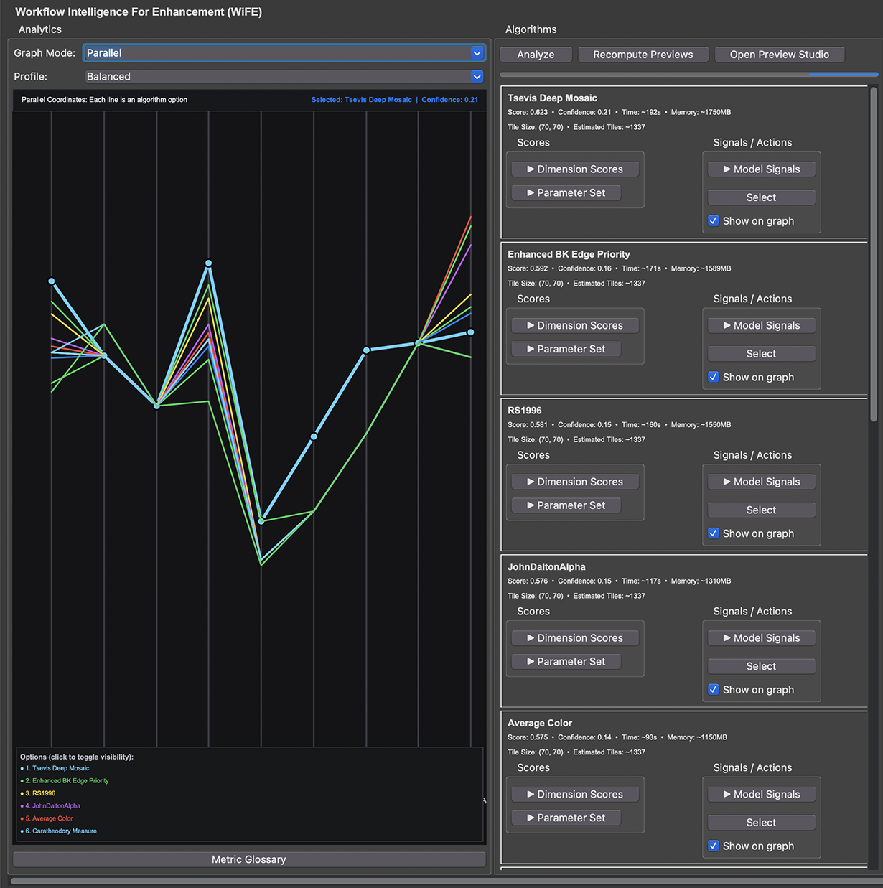Viewport: 883px width, 888px height.
Task: Toggle legend entry 4. JohnDaltonAlpha
Action: [x=50, y=806]
